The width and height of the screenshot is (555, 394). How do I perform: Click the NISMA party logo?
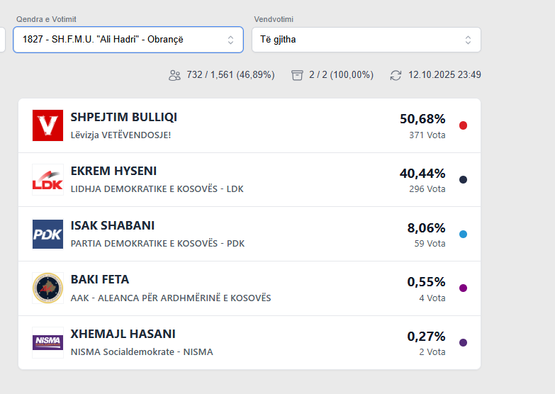coord(47,342)
